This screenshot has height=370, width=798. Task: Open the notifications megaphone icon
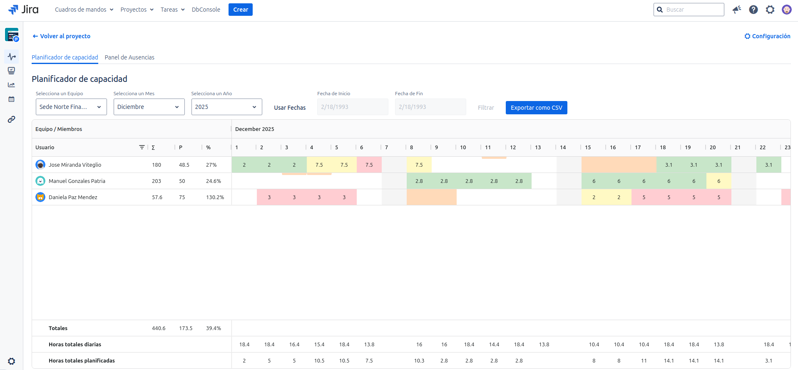tap(737, 10)
